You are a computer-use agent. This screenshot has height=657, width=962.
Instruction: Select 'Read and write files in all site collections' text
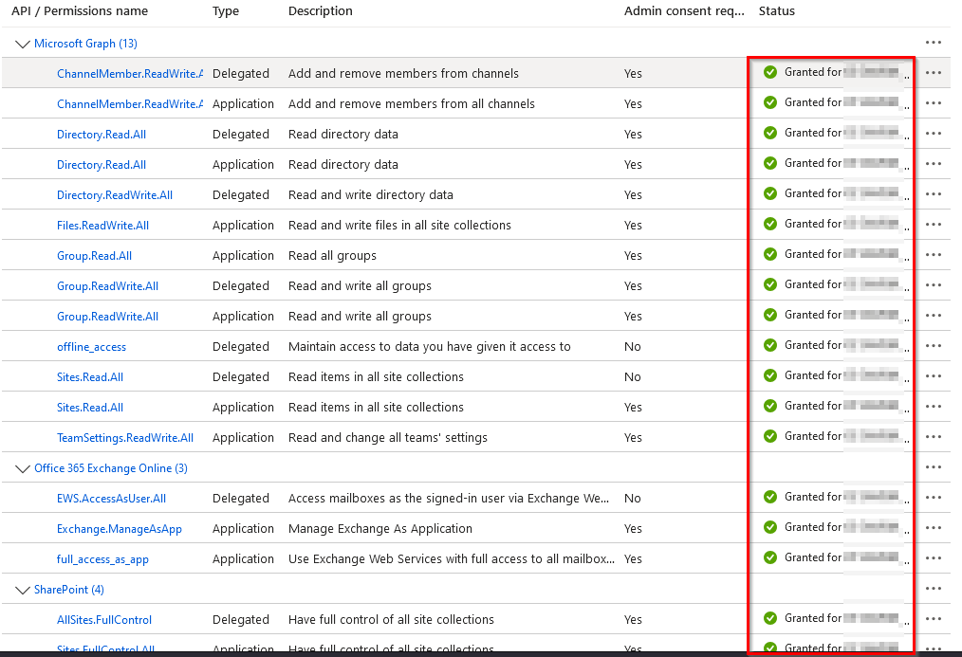pos(399,225)
